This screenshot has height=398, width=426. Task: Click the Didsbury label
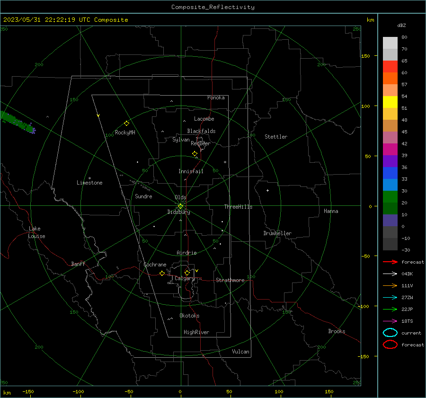tap(179, 212)
